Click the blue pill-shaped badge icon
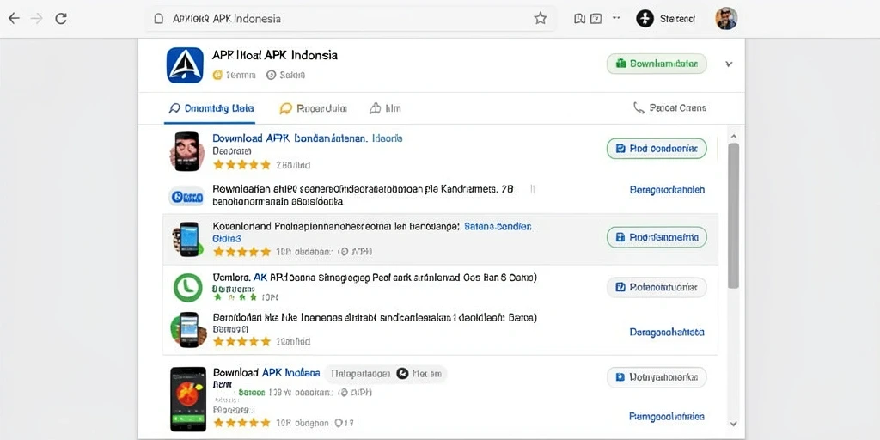 pyautogui.click(x=186, y=197)
